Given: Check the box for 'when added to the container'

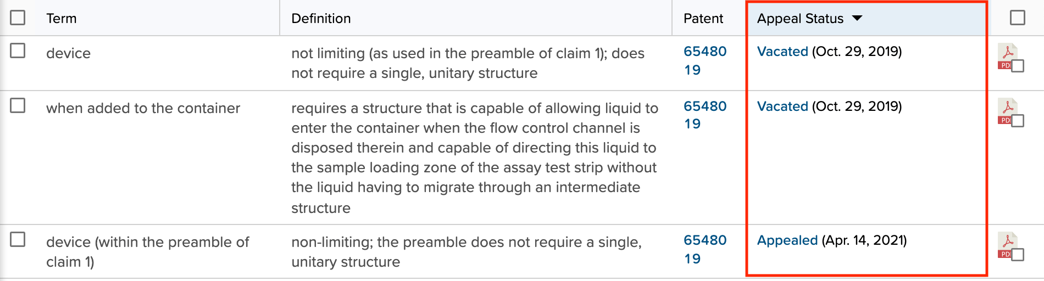Looking at the screenshot, I should click(18, 105).
